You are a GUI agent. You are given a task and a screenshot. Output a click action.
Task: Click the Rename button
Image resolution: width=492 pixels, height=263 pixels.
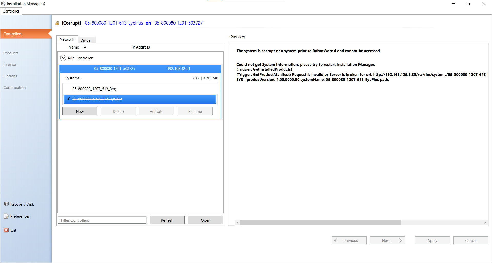pos(195,111)
